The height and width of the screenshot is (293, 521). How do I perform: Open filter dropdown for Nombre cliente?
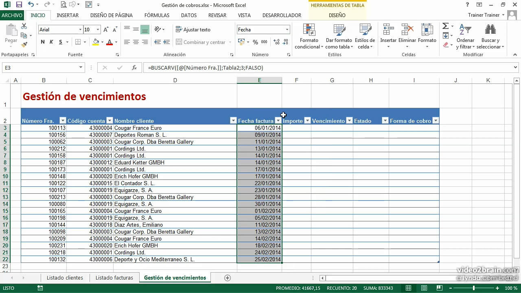[233, 120]
